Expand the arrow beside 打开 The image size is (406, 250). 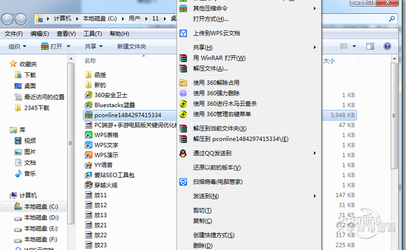(x=68, y=46)
